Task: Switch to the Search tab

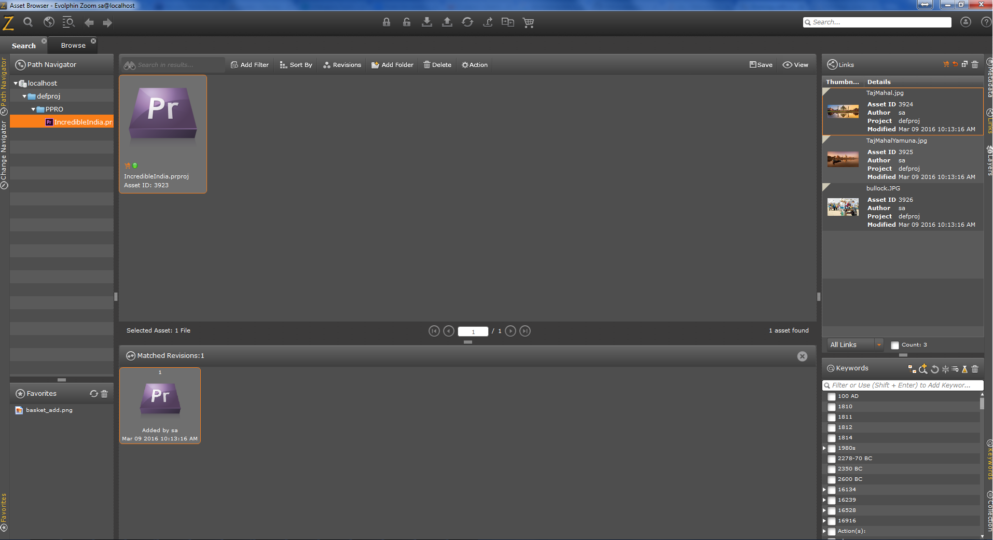Action: coord(24,46)
